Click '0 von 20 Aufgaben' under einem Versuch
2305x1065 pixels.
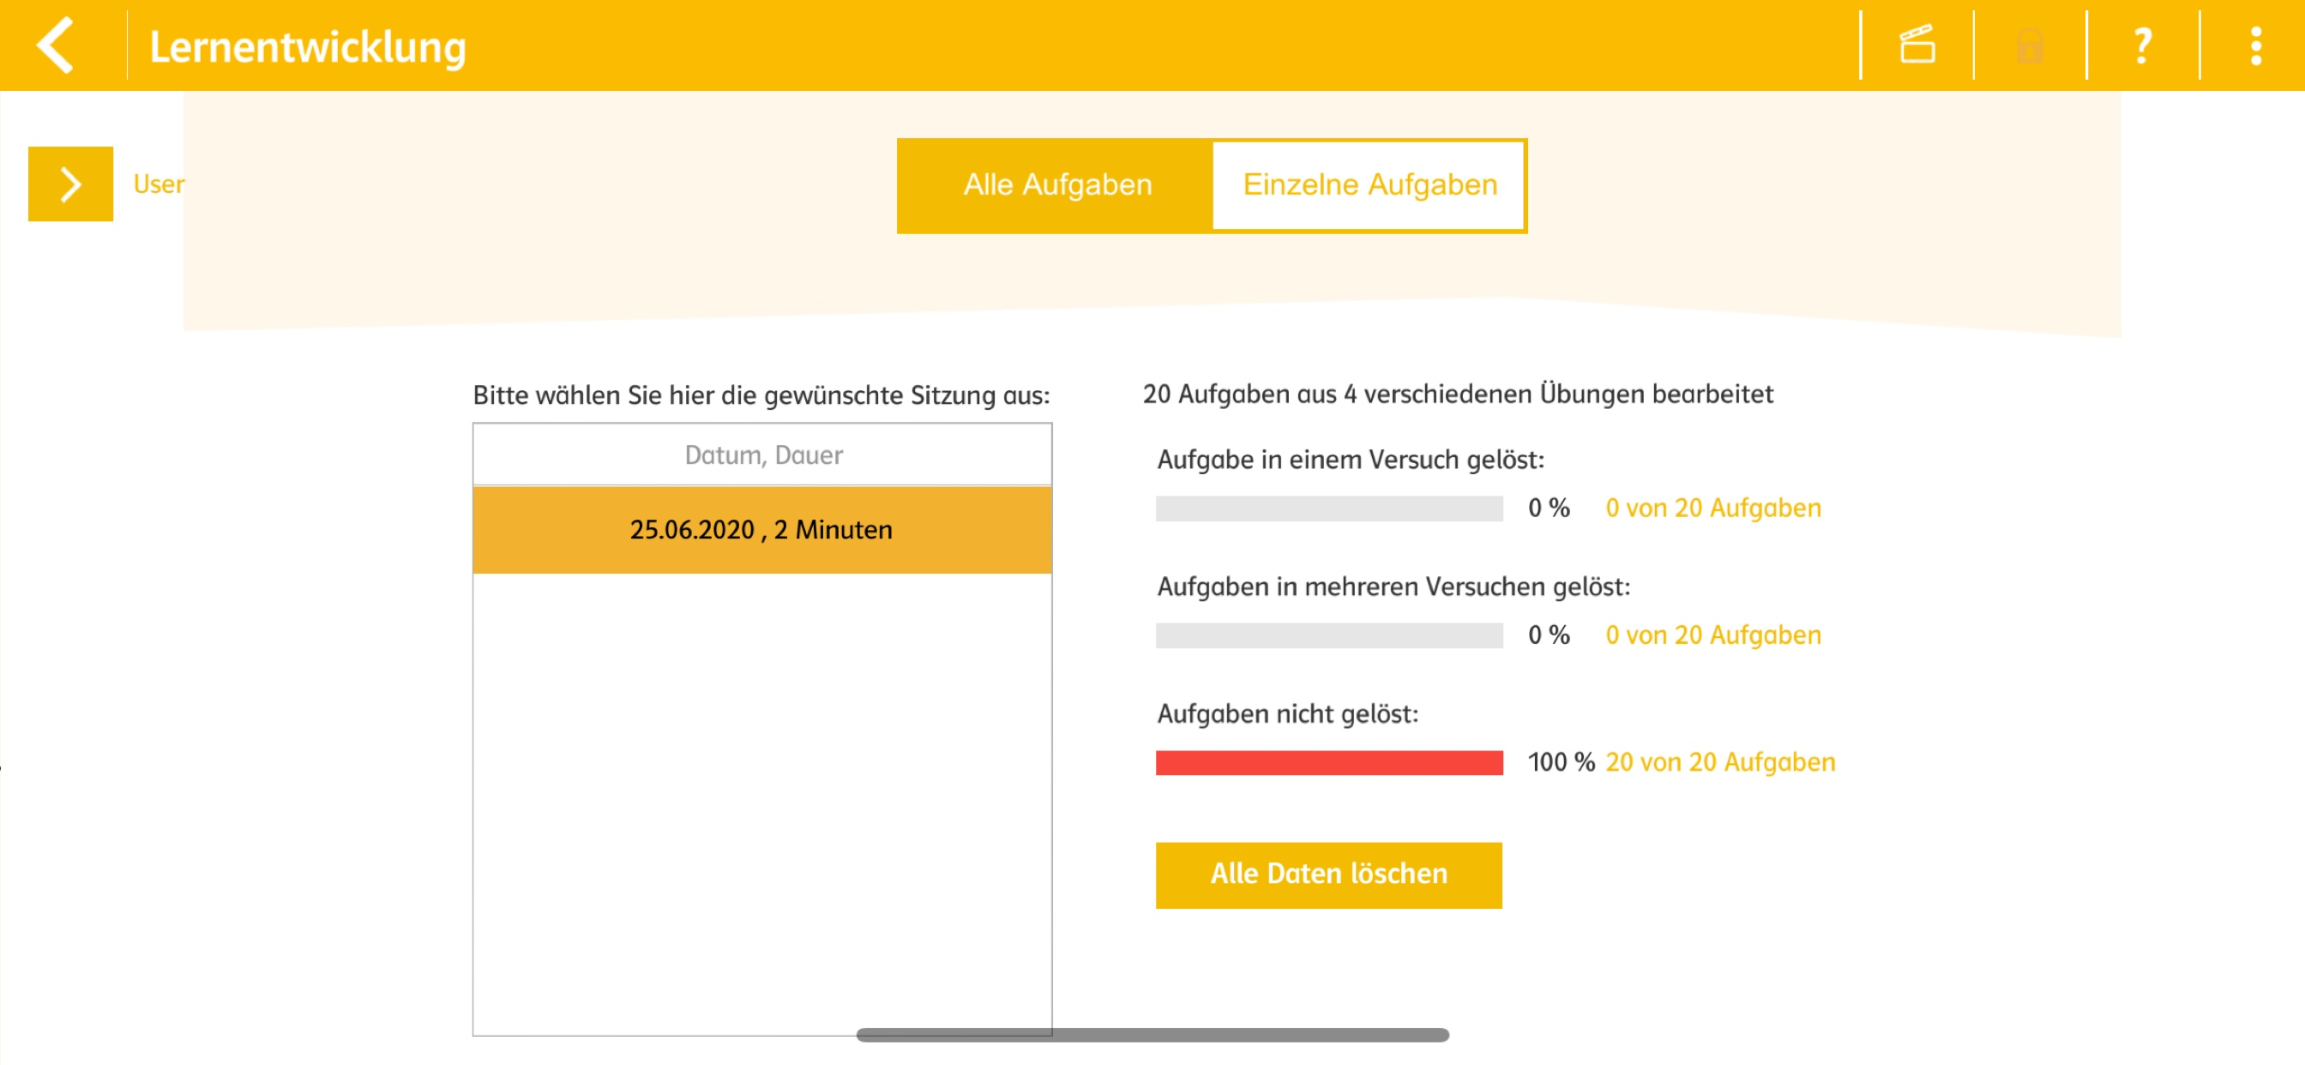(1712, 508)
